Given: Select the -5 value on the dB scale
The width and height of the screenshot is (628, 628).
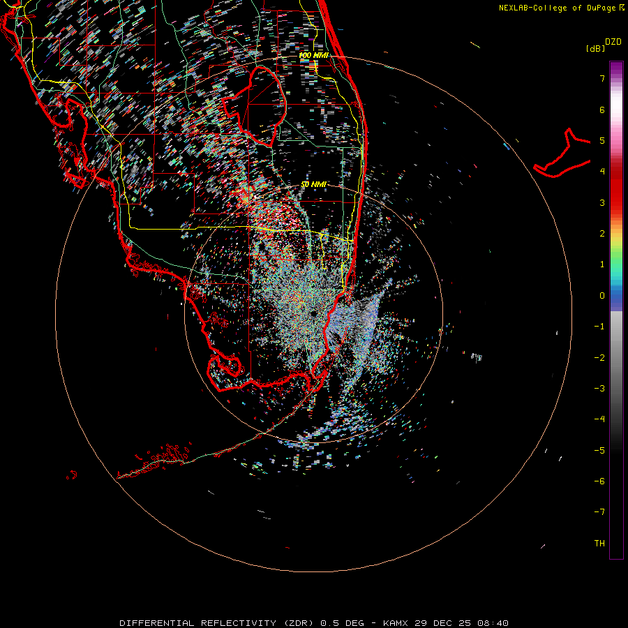Looking at the screenshot, I should [599, 451].
